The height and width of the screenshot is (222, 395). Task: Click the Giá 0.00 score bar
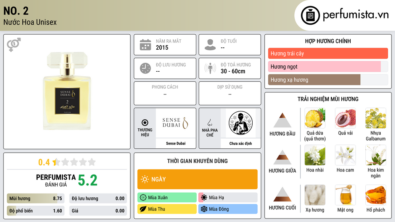(x=98, y=211)
